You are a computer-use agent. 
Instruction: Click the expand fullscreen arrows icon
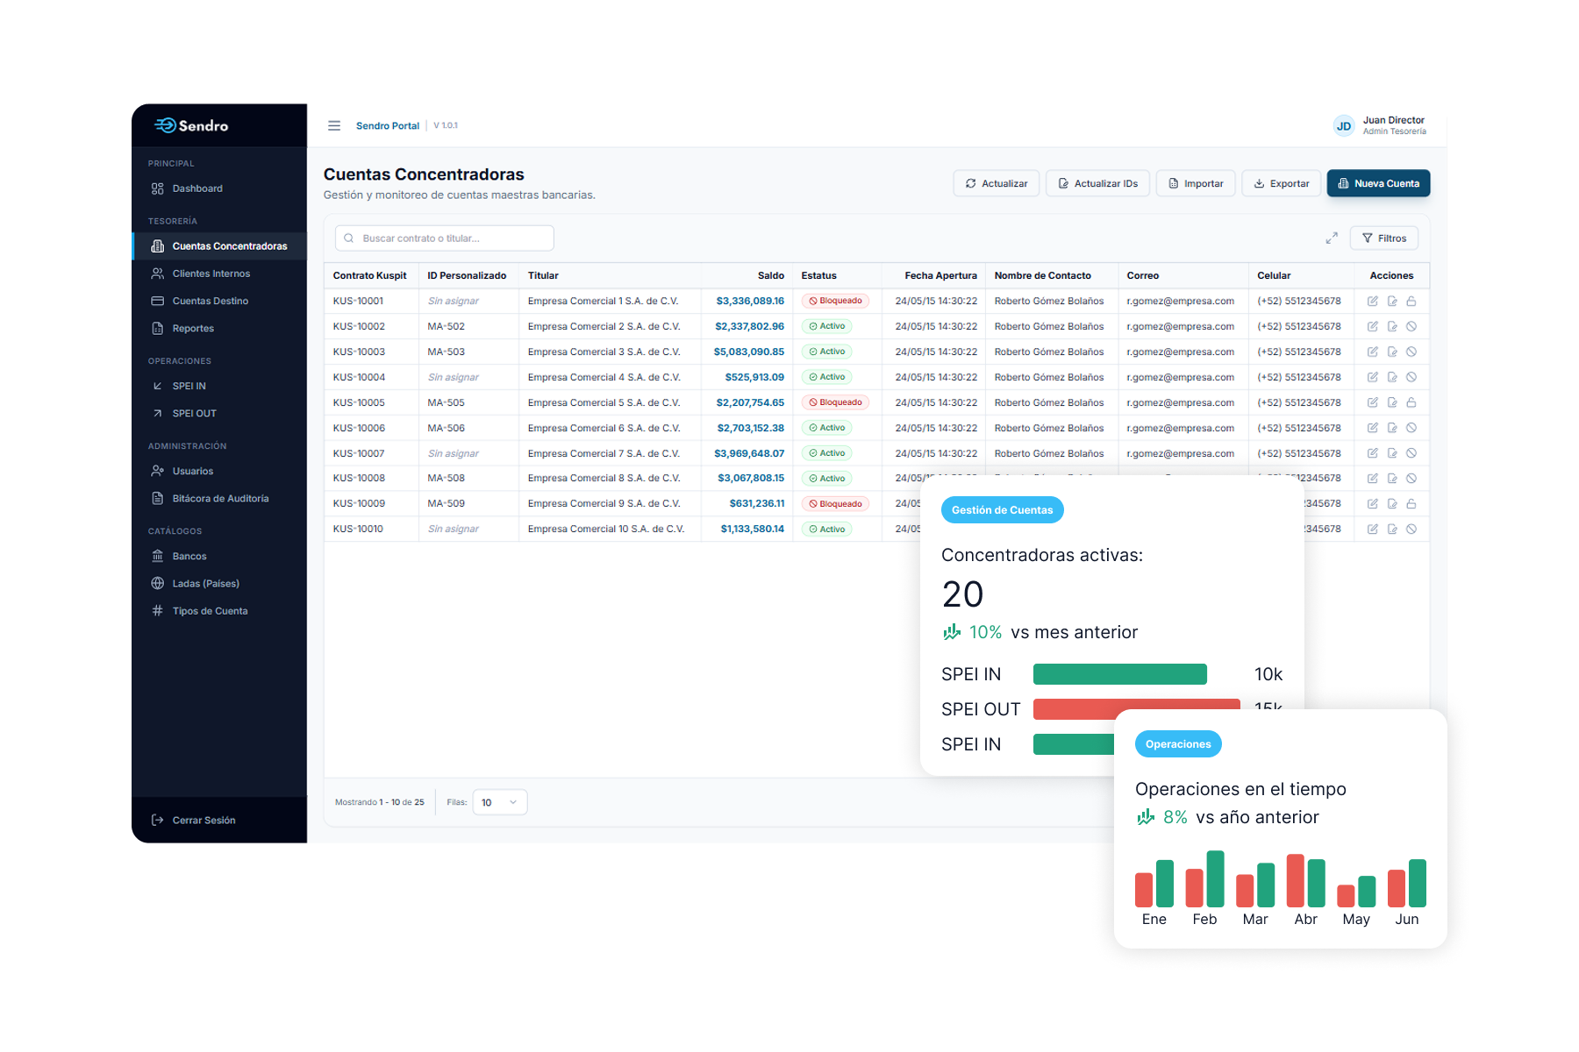pos(1332,238)
